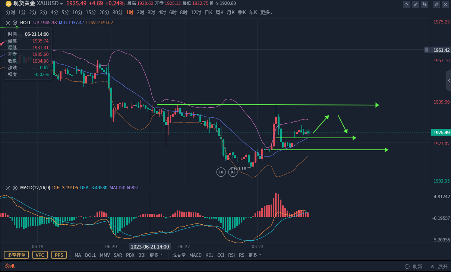Switch to 12时 timeframe
This screenshot has width=451, height=272.
coord(196,12)
